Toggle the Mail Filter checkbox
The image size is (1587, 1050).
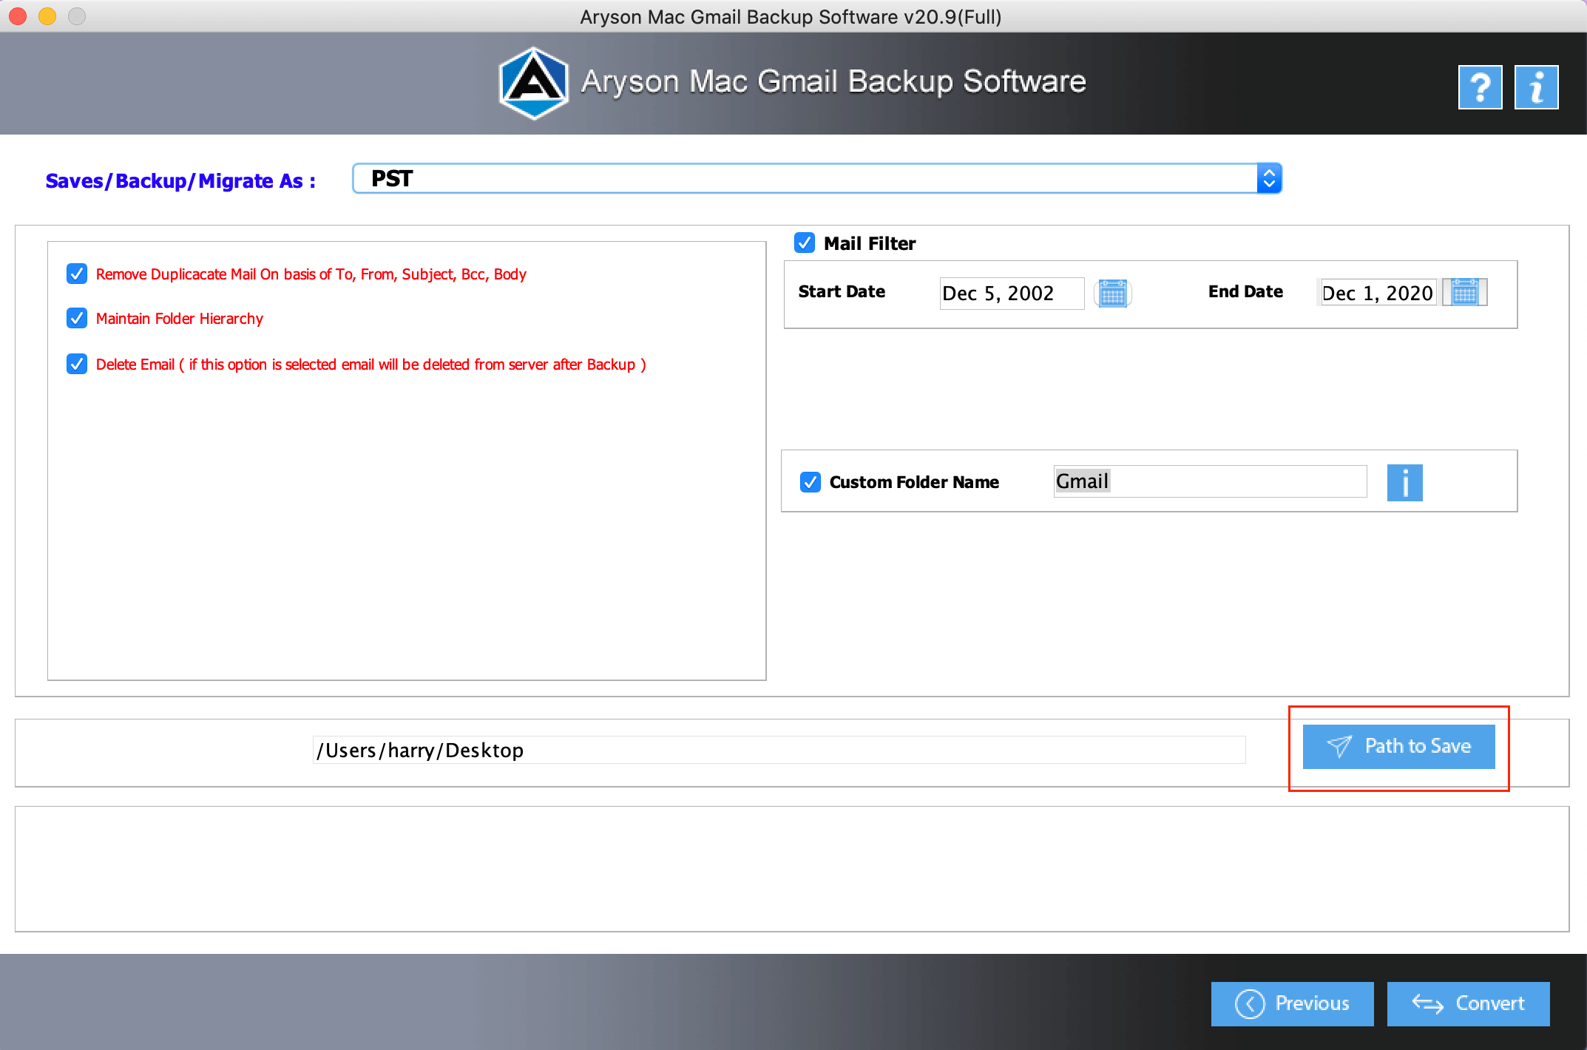tap(805, 243)
